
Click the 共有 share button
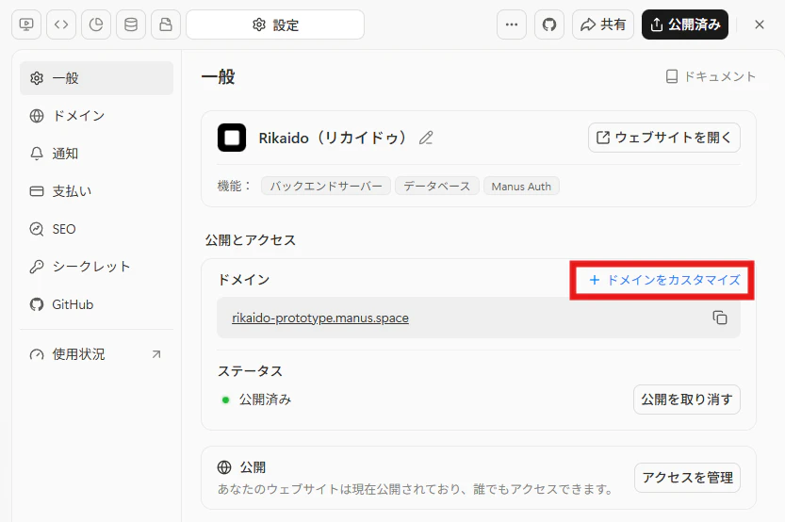603,24
